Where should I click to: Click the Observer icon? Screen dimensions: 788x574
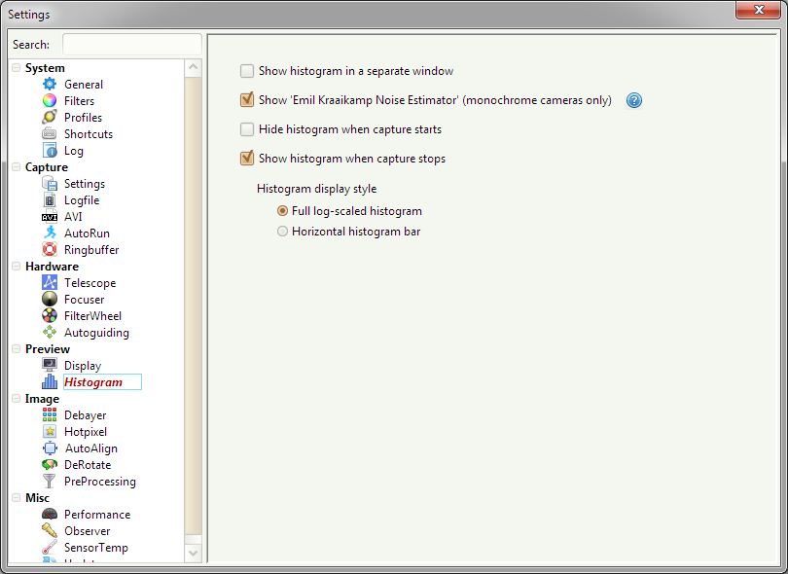coord(50,531)
